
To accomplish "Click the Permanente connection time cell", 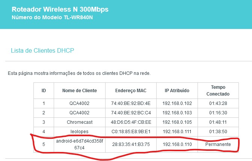I will point(218,144).
